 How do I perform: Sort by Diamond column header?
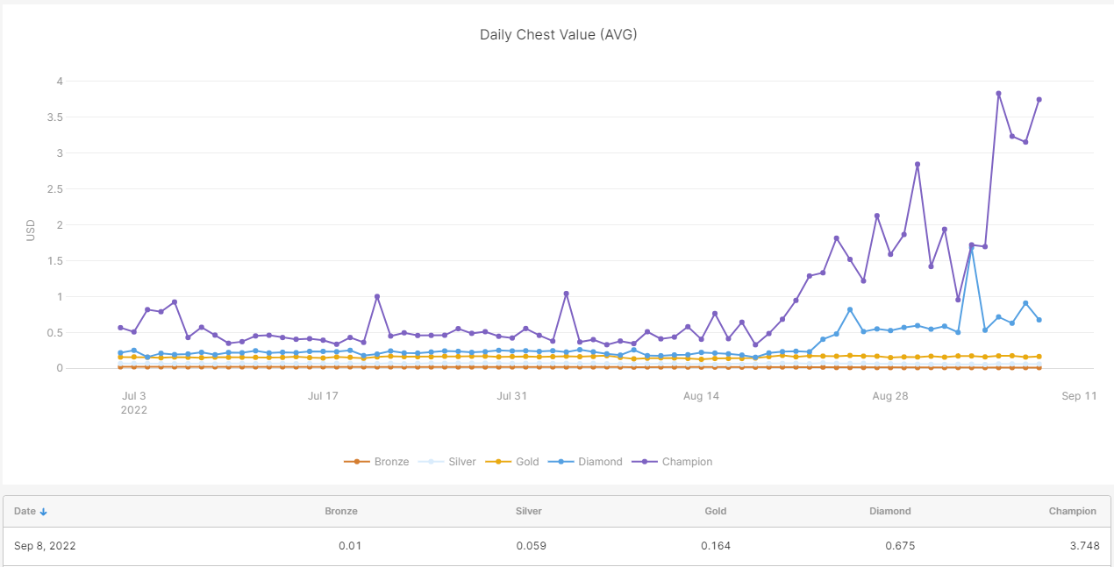(x=889, y=511)
